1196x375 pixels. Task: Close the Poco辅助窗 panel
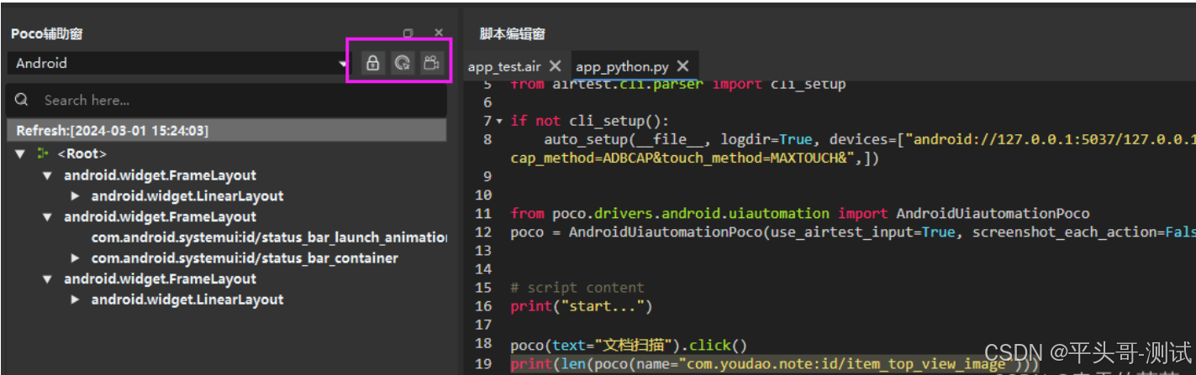[438, 34]
